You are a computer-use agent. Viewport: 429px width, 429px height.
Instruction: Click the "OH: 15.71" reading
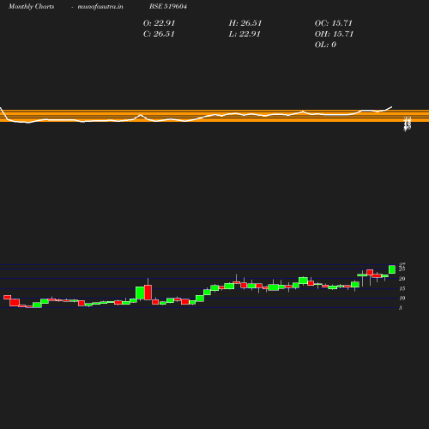(x=334, y=33)
